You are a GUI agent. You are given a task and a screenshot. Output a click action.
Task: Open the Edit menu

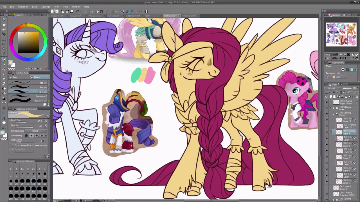pyautogui.click(x=12, y=7)
